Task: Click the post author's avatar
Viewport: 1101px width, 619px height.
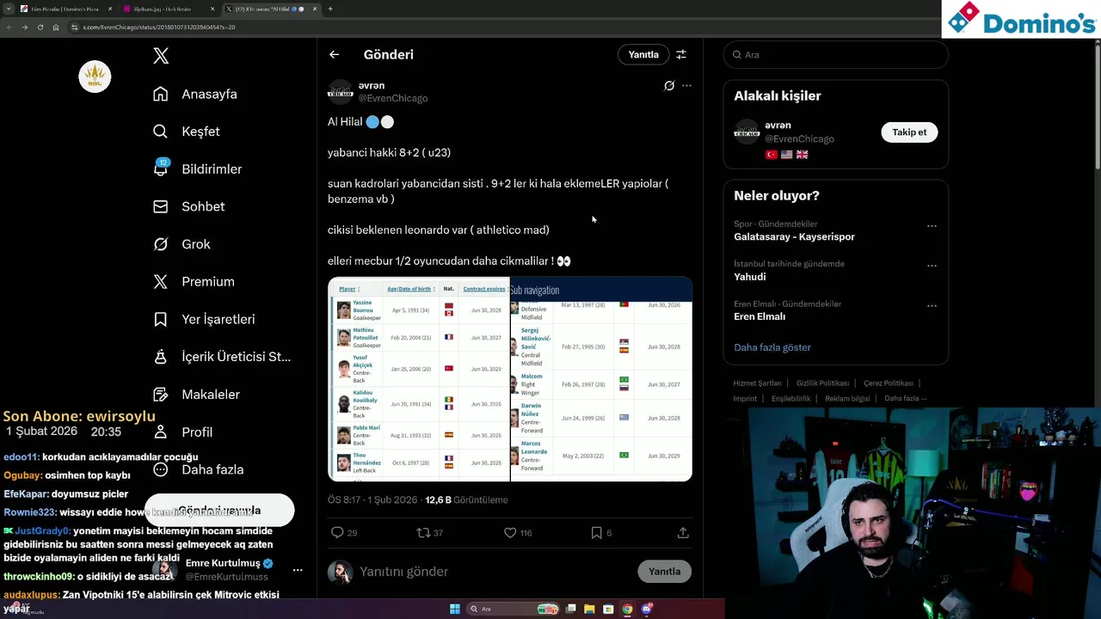Action: (x=341, y=92)
